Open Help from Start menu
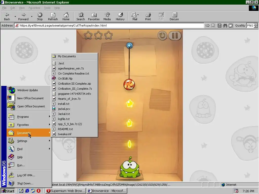This screenshot has height=194, width=259. tap(29, 157)
